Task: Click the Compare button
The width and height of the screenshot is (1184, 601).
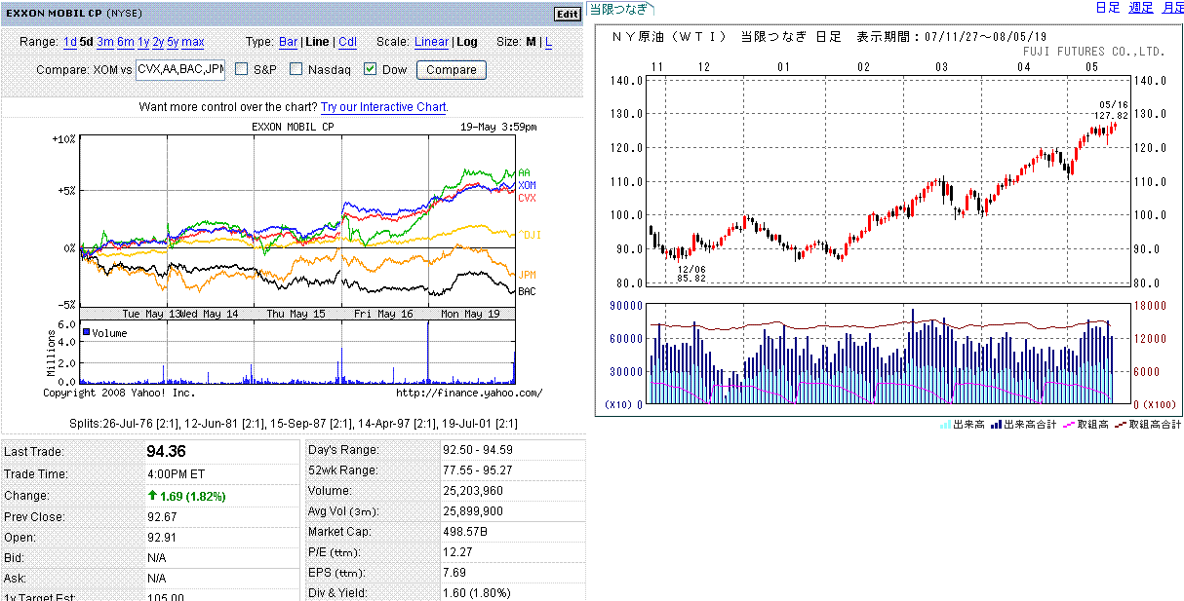Action: pyautogui.click(x=451, y=69)
